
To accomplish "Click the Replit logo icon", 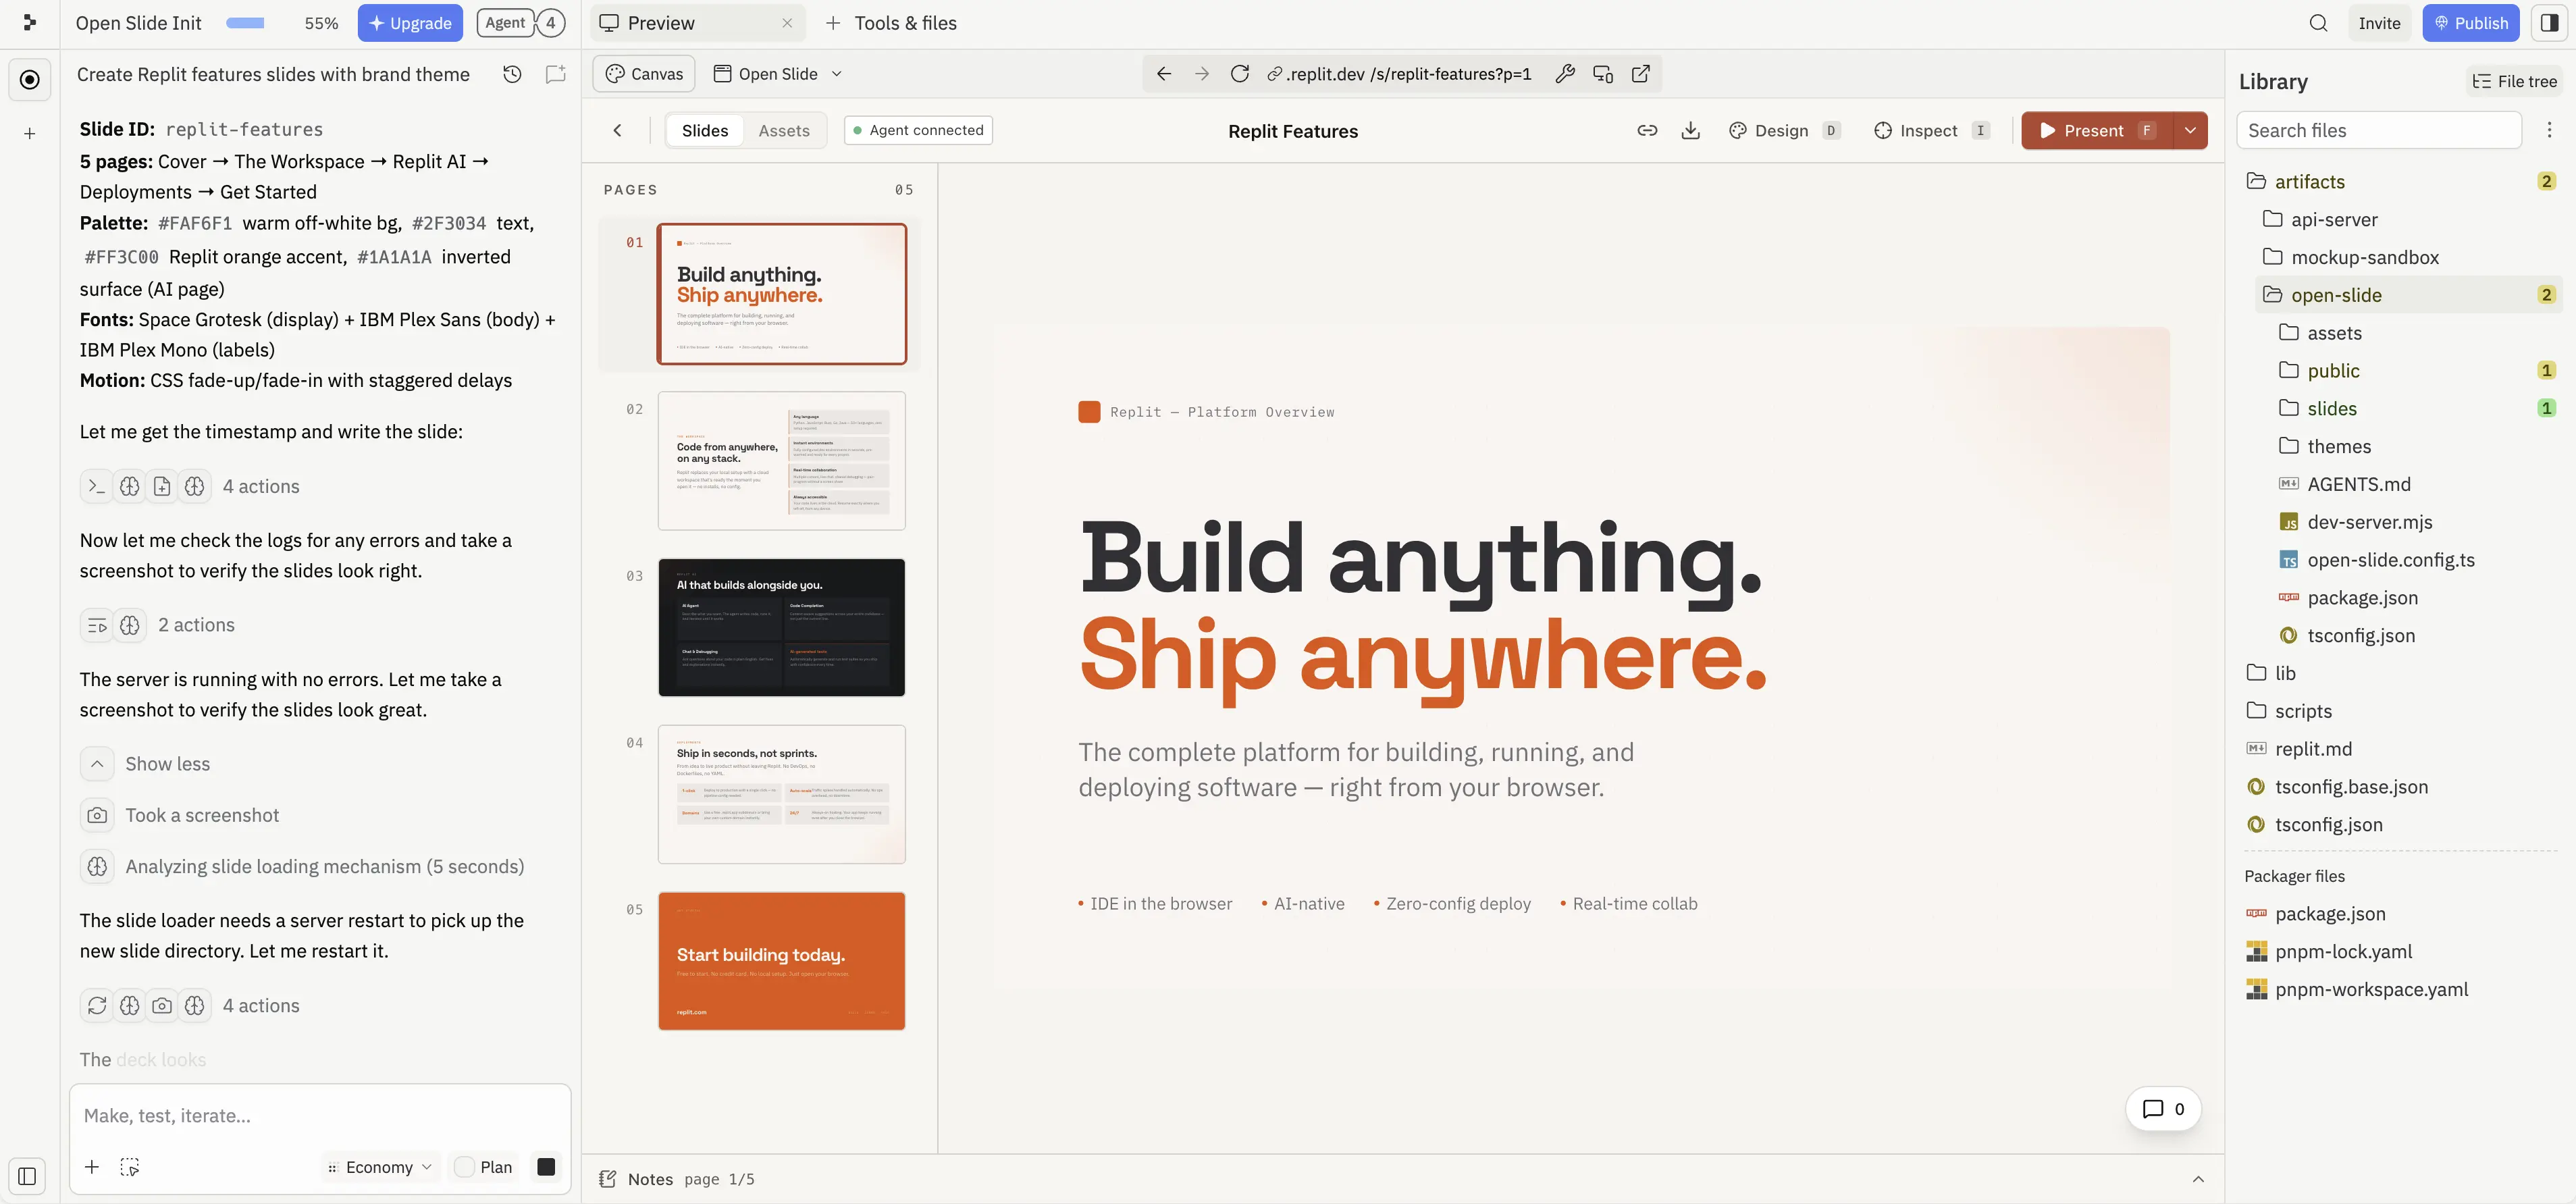I will [x=29, y=22].
